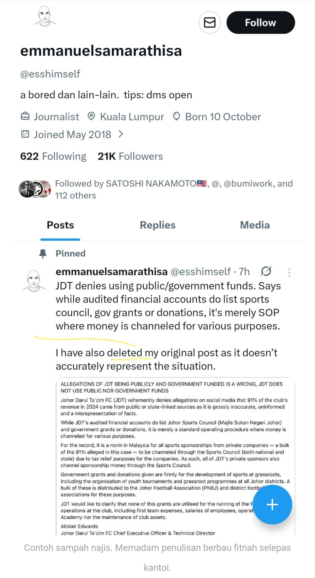View the 21K Followers list
The height and width of the screenshot is (578, 315).
click(130, 156)
